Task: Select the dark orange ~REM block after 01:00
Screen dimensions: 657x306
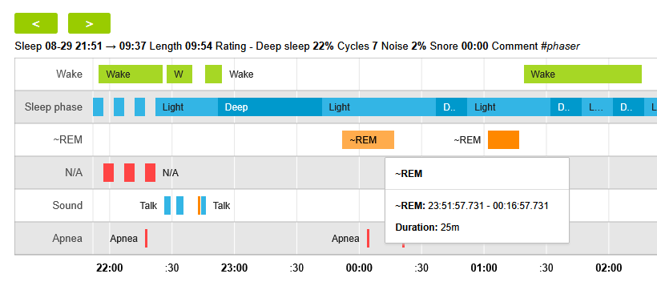Action: [503, 139]
